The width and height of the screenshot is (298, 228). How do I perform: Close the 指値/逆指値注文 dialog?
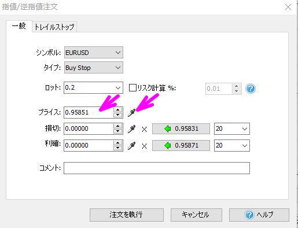tap(288, 7)
